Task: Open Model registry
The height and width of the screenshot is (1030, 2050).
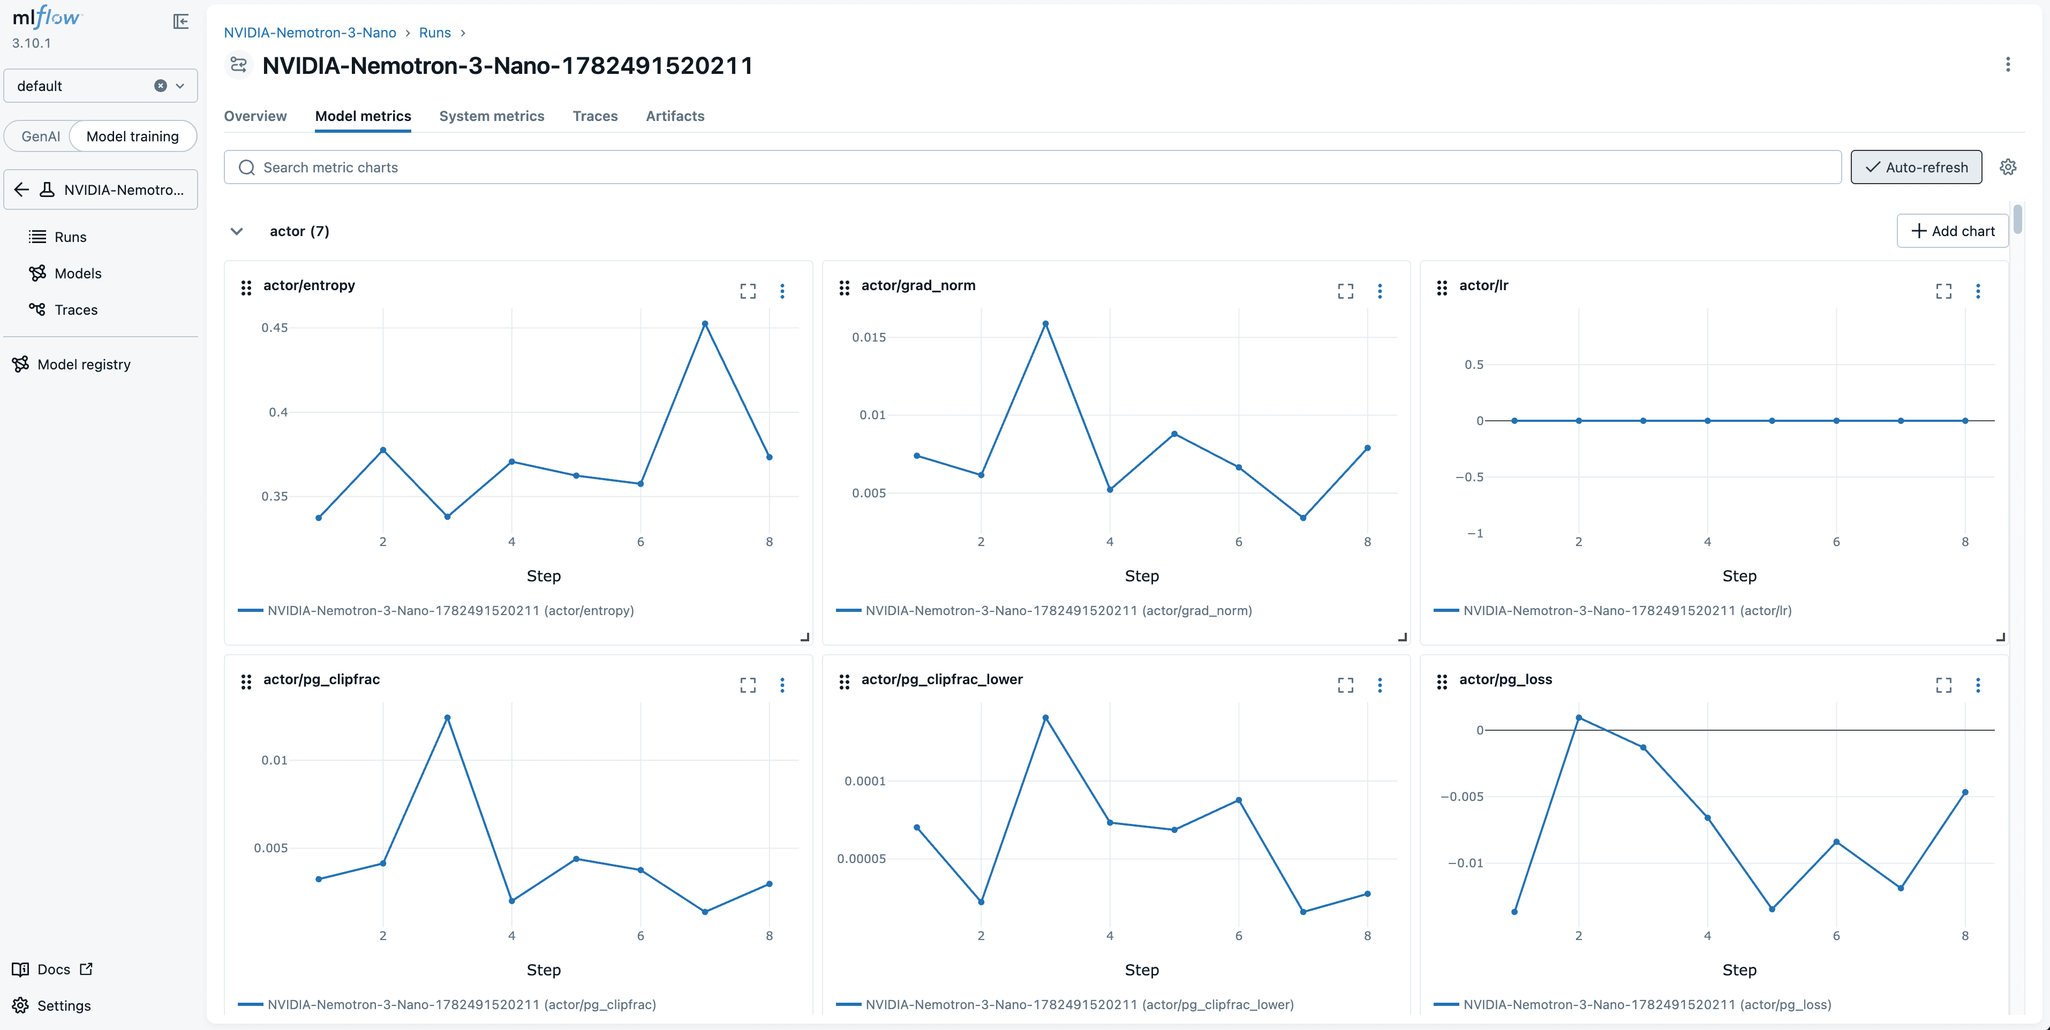Action: (x=84, y=364)
